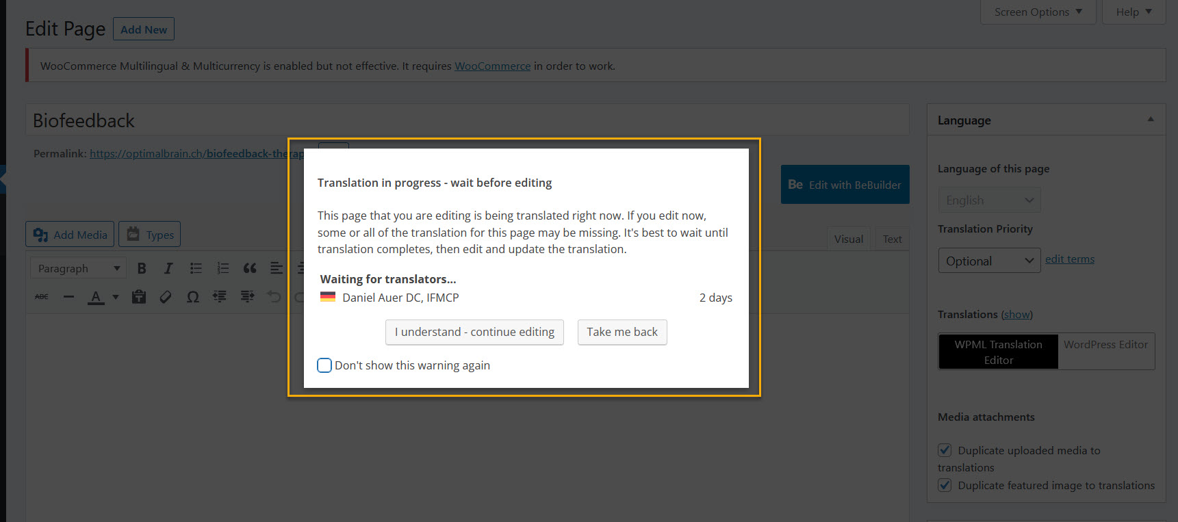This screenshot has height=522, width=1178.
Task: Increase the indent
Action: (x=247, y=296)
